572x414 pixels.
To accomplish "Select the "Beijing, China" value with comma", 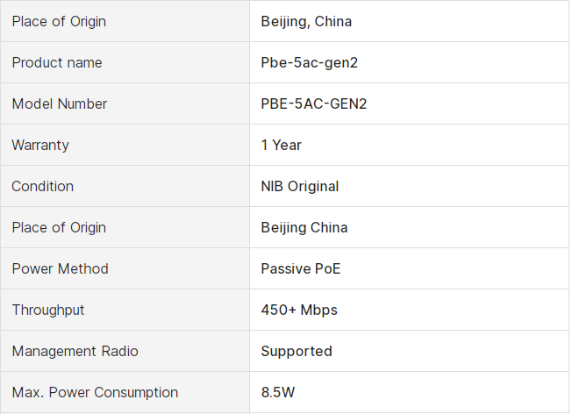I will (306, 21).
